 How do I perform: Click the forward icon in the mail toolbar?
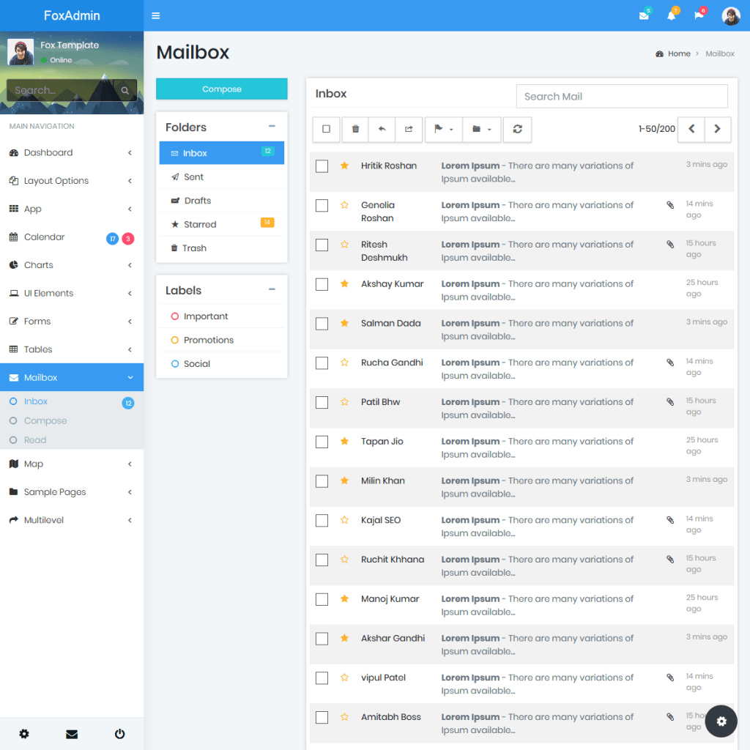click(409, 130)
